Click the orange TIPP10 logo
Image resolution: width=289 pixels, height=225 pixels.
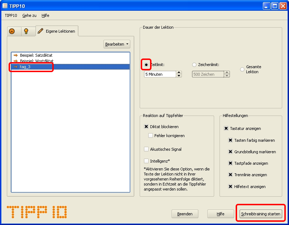pyautogui.click(x=37, y=212)
